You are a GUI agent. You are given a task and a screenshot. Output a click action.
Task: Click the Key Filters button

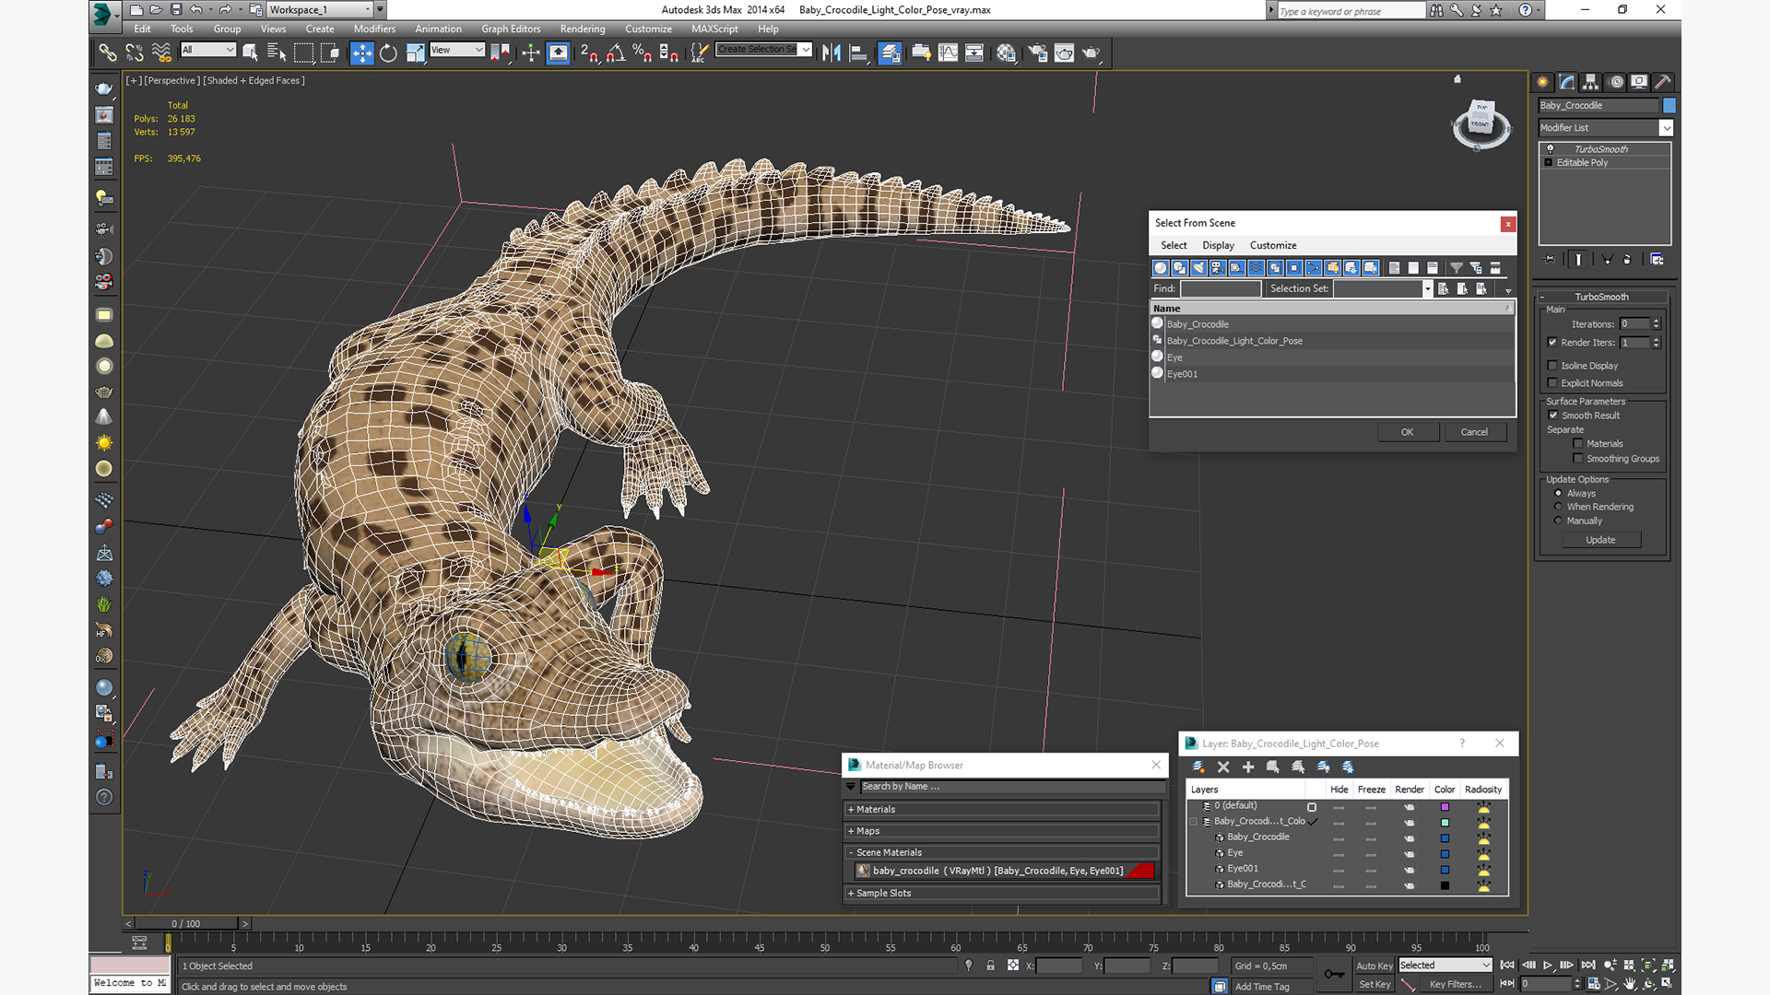click(1456, 985)
